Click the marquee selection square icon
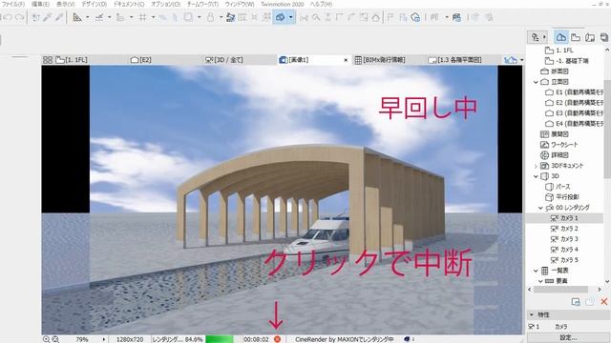The width and height of the screenshot is (611, 343). [x=188, y=17]
